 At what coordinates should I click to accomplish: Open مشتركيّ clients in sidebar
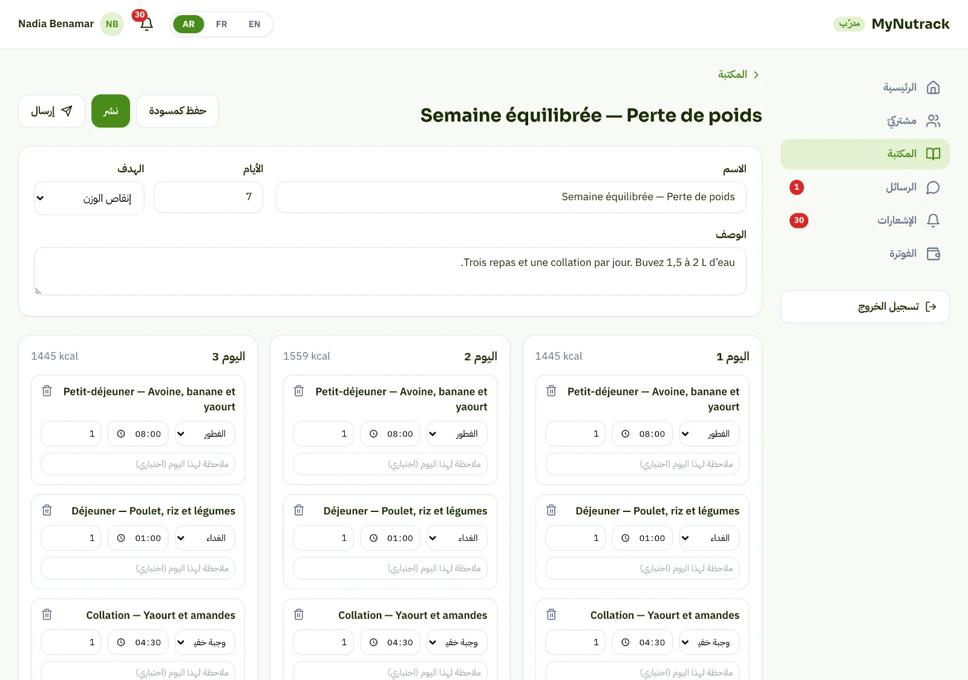[865, 121]
